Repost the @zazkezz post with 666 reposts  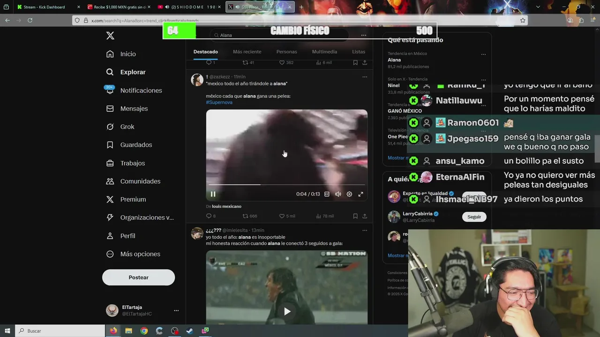(245, 216)
